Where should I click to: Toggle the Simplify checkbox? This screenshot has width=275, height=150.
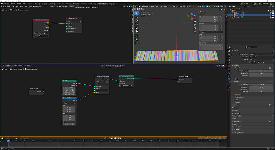tap(234, 113)
